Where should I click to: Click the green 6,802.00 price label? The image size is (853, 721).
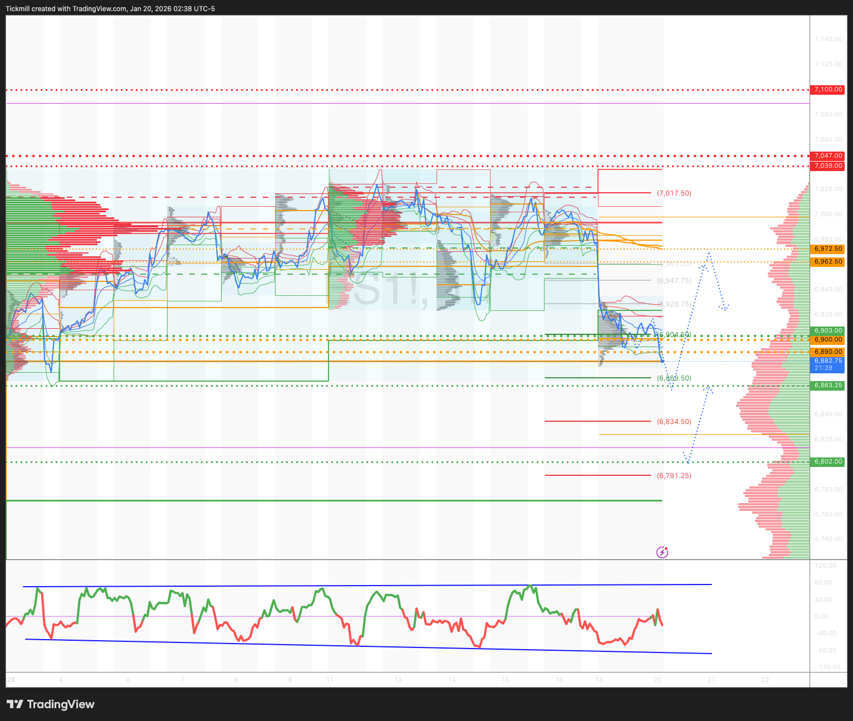click(x=828, y=462)
